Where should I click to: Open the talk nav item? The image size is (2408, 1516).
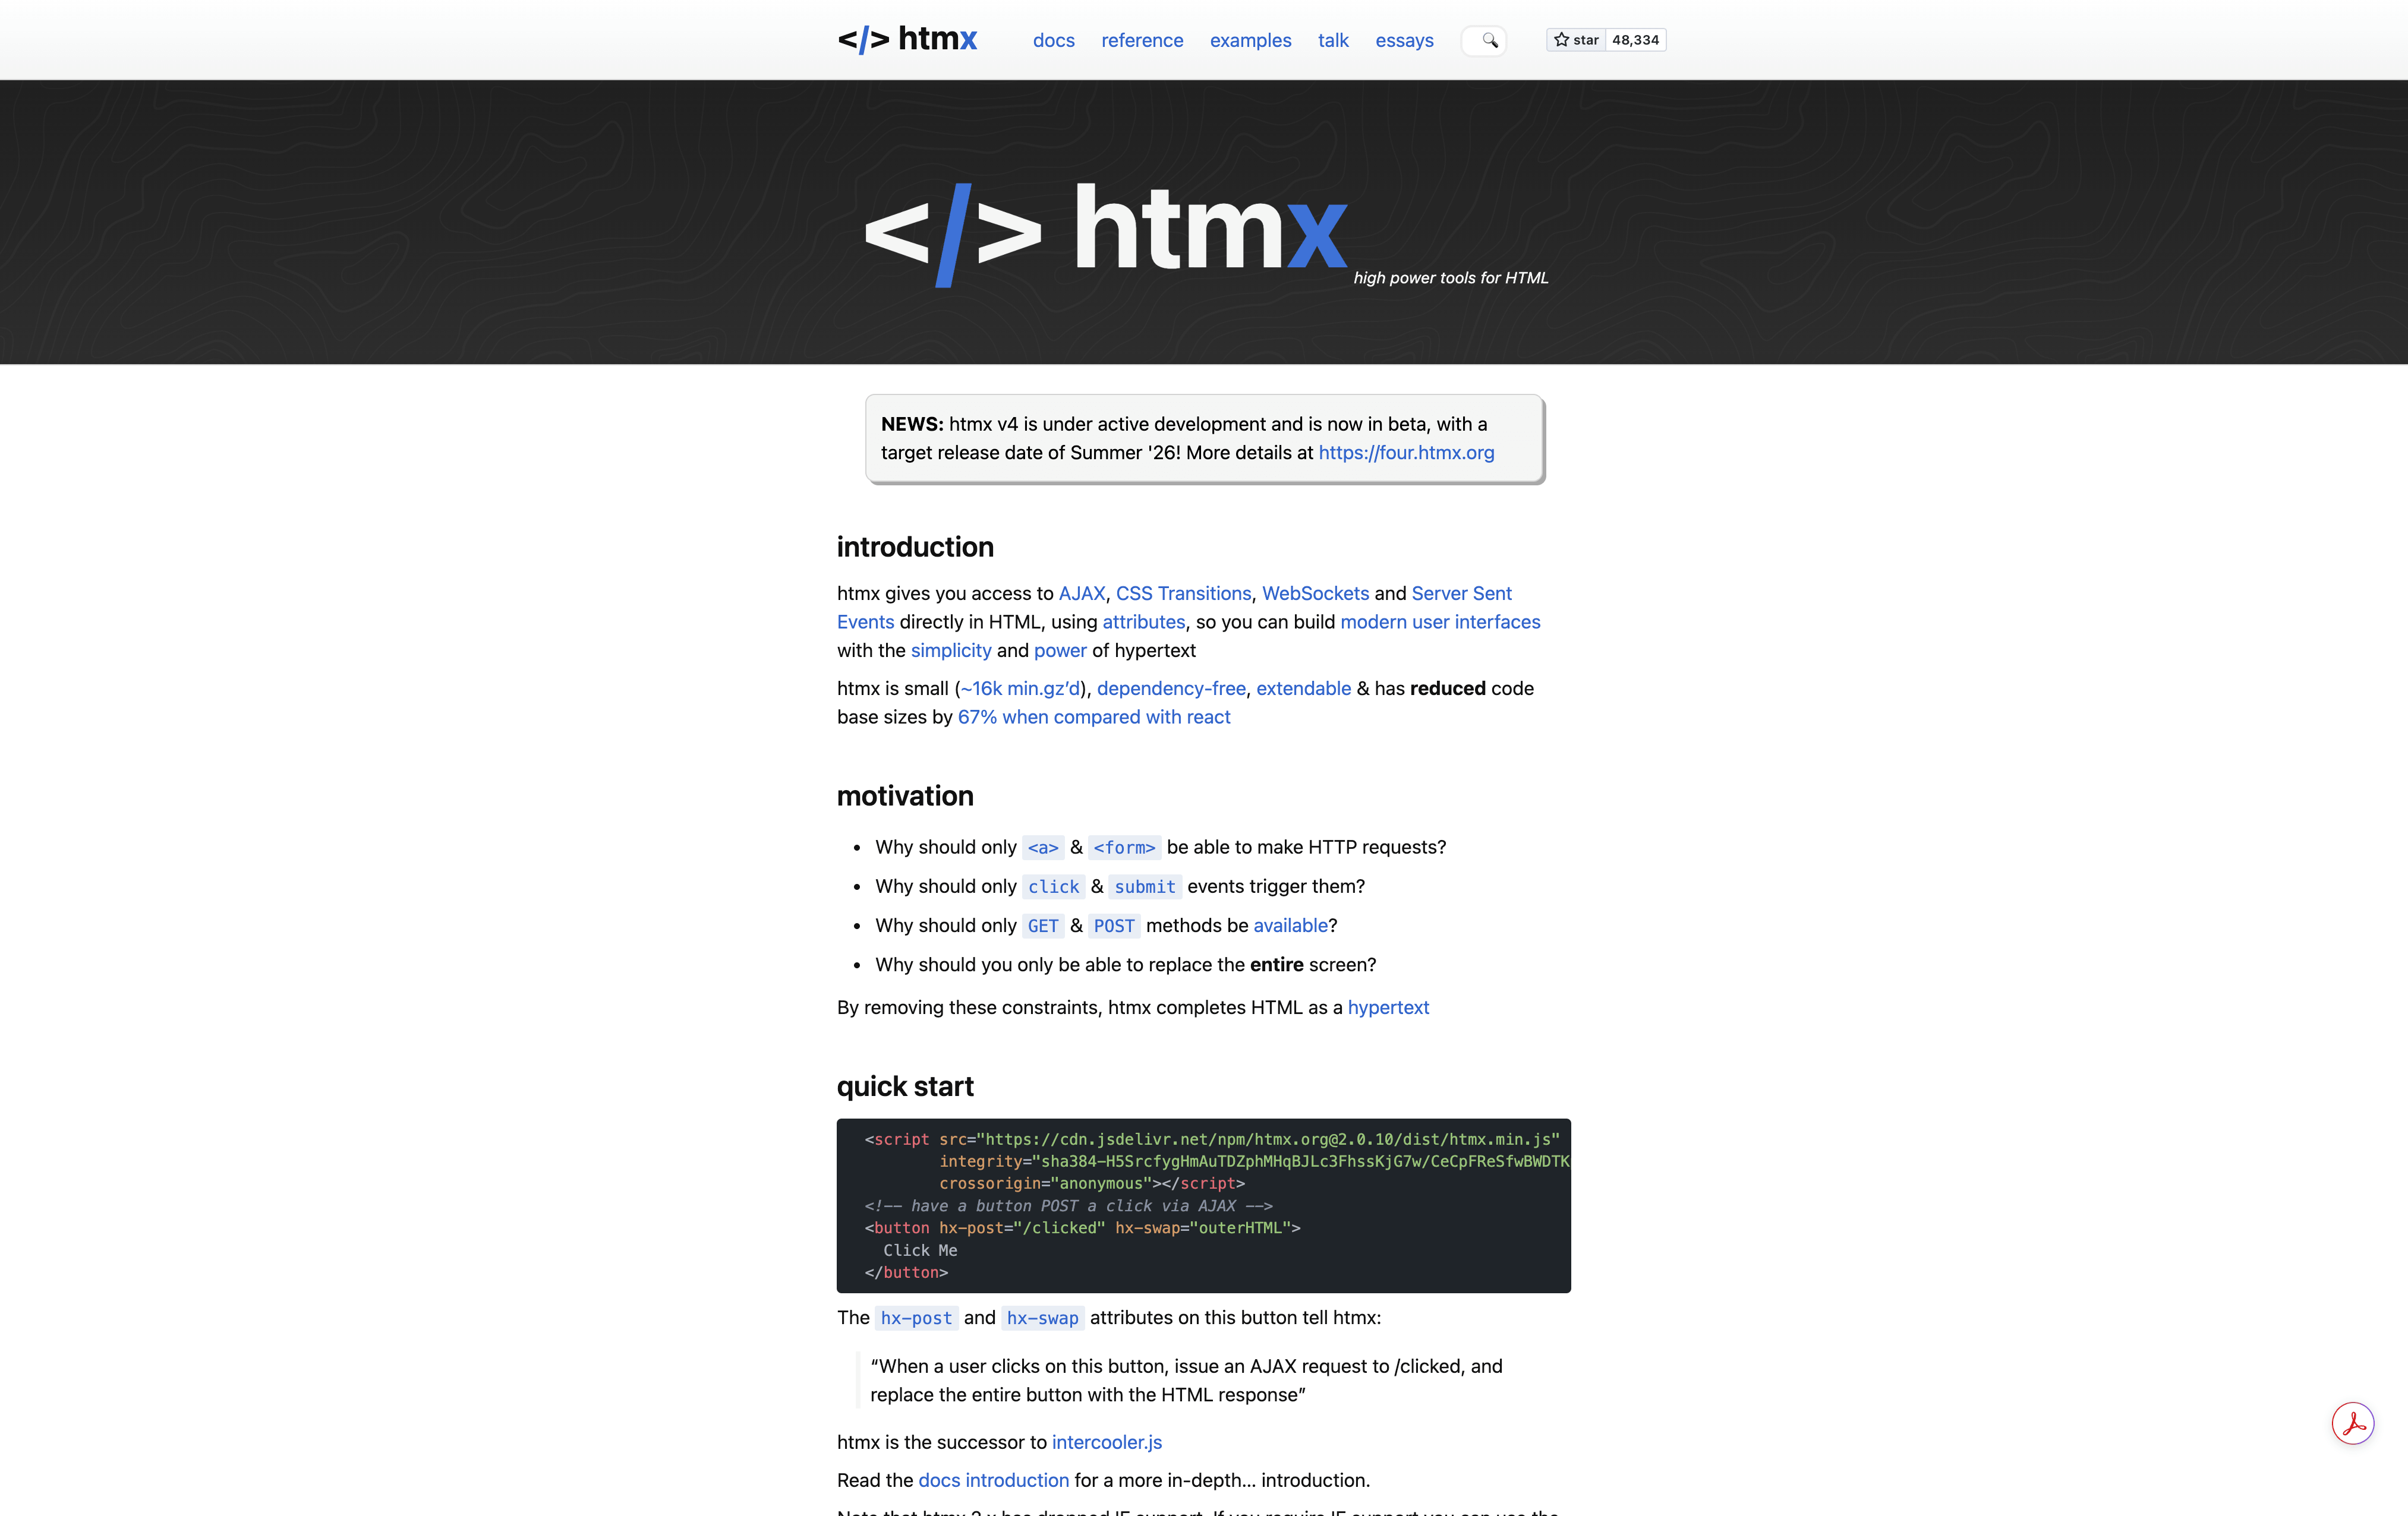tap(1333, 41)
